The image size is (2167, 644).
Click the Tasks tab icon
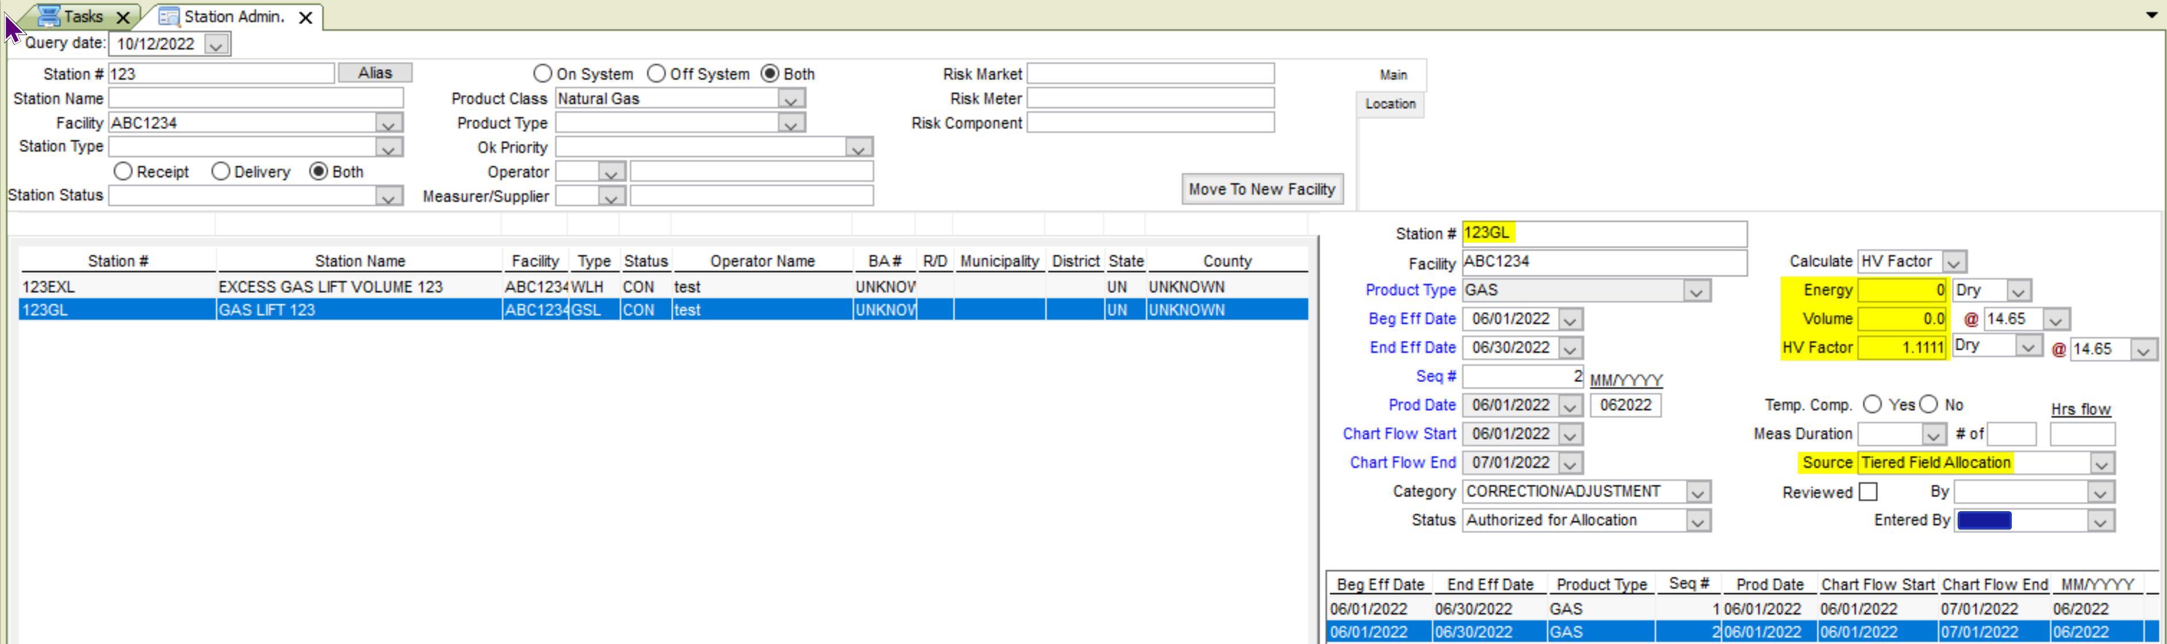point(49,16)
